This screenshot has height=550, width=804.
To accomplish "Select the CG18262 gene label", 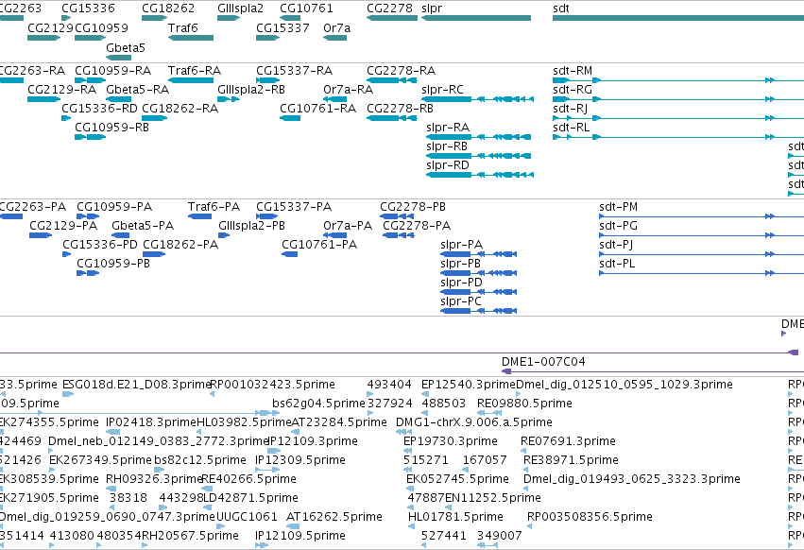I will coord(168,9).
